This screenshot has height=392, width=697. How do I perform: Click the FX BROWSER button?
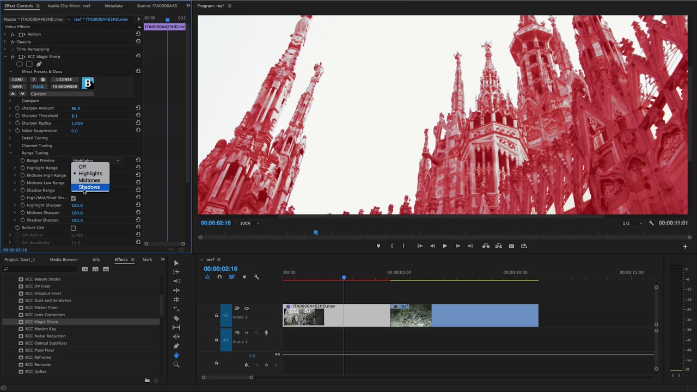pyautogui.click(x=65, y=87)
